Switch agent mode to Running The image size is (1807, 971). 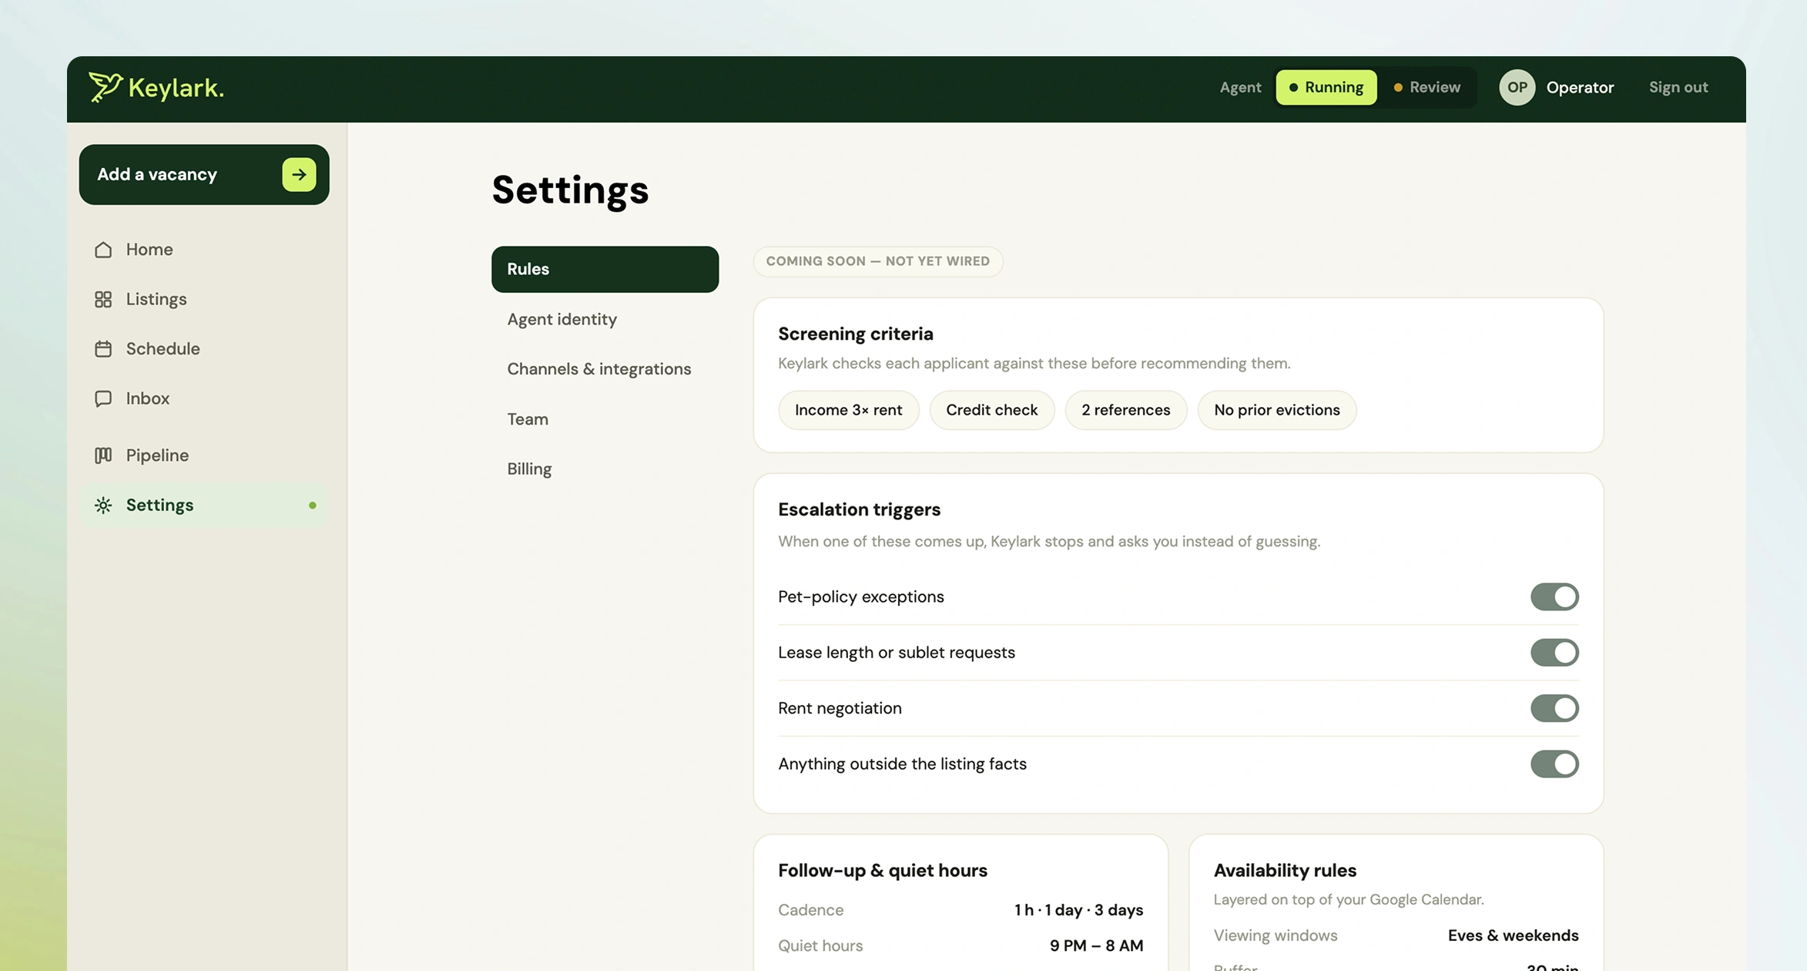point(1326,87)
